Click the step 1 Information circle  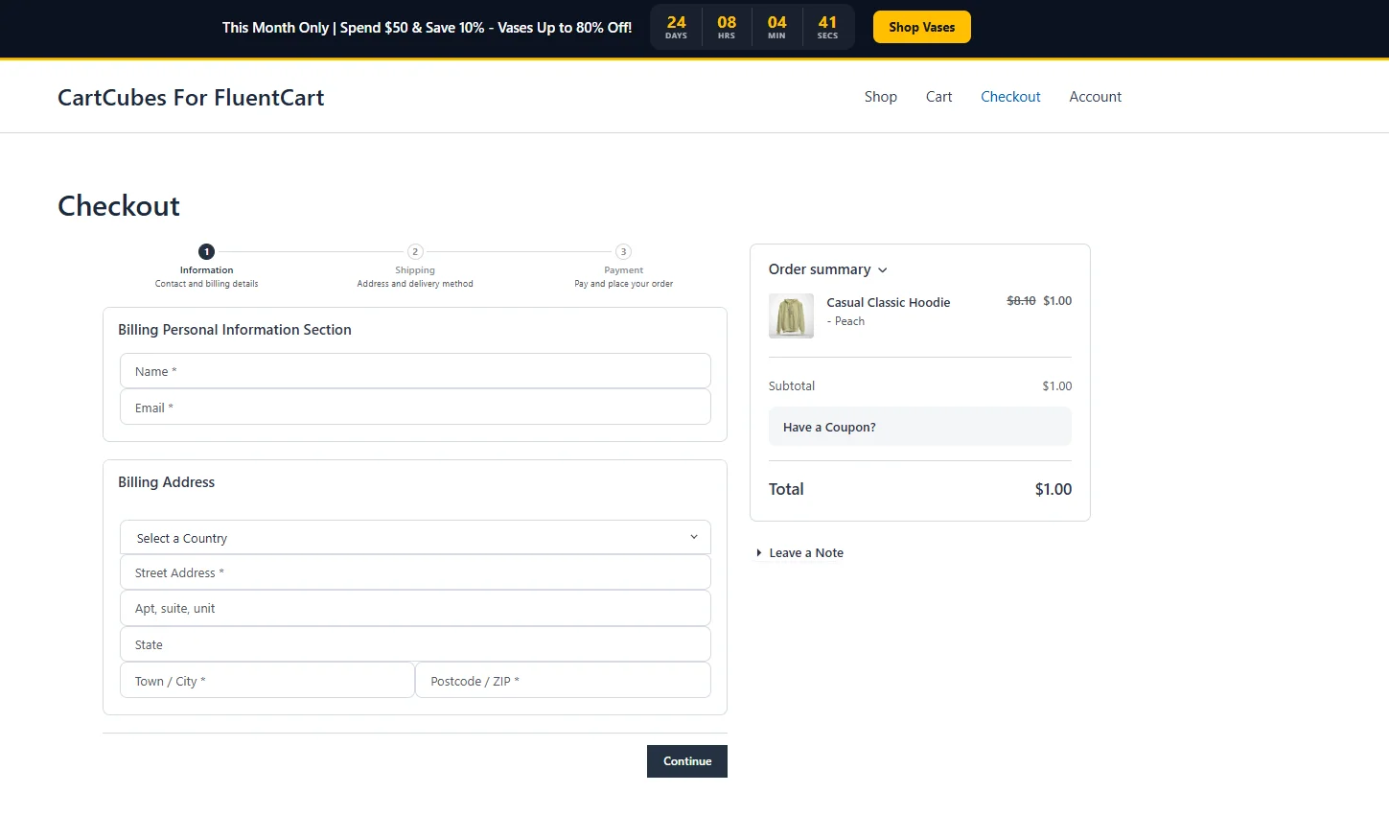click(206, 252)
